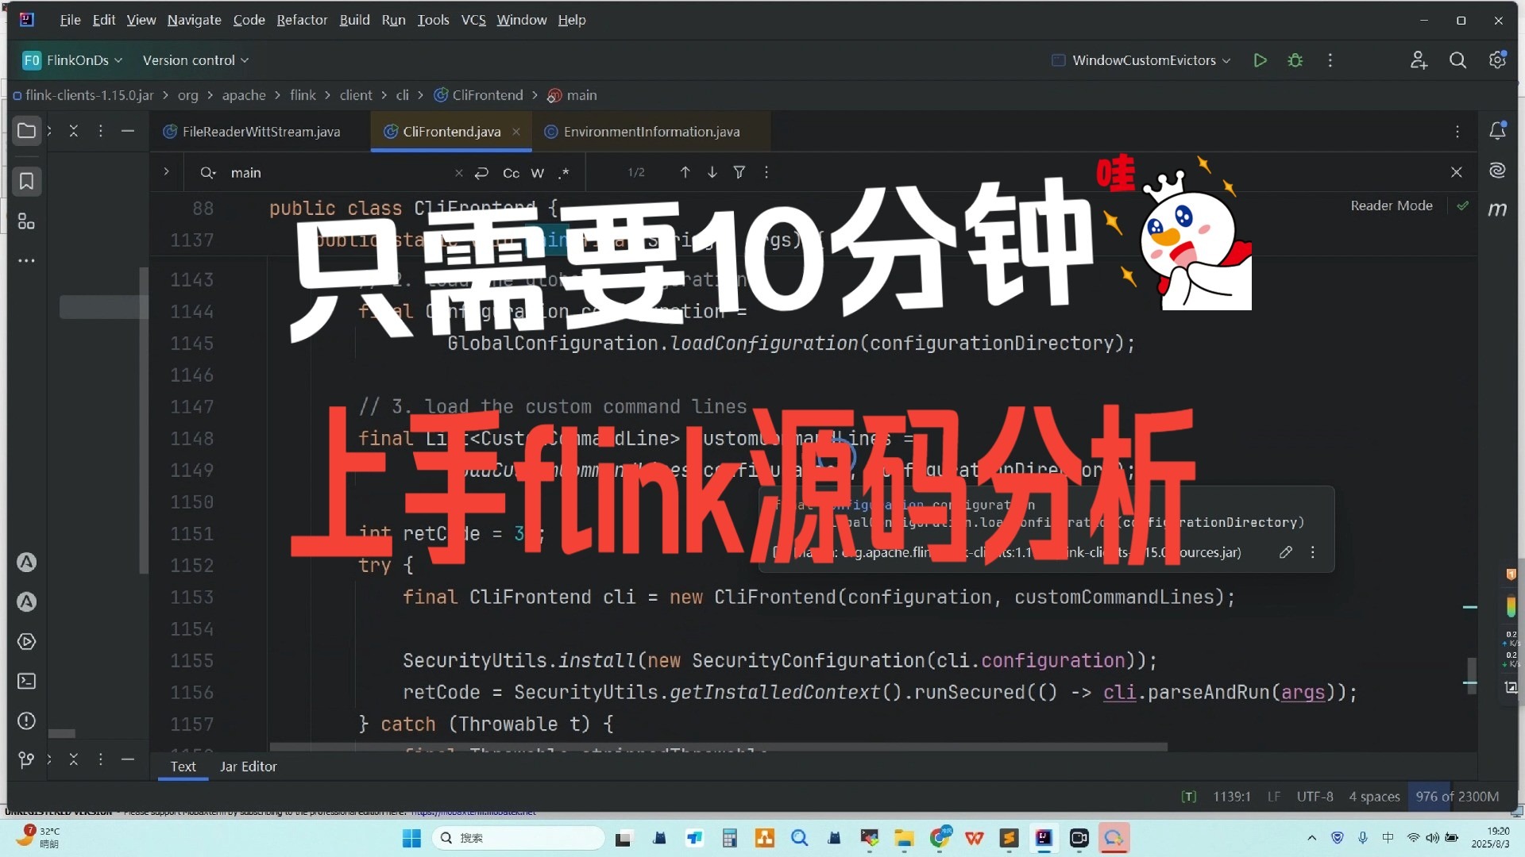The image size is (1525, 857).
Task: Filter search results funnel icon
Action: pyautogui.click(x=739, y=172)
